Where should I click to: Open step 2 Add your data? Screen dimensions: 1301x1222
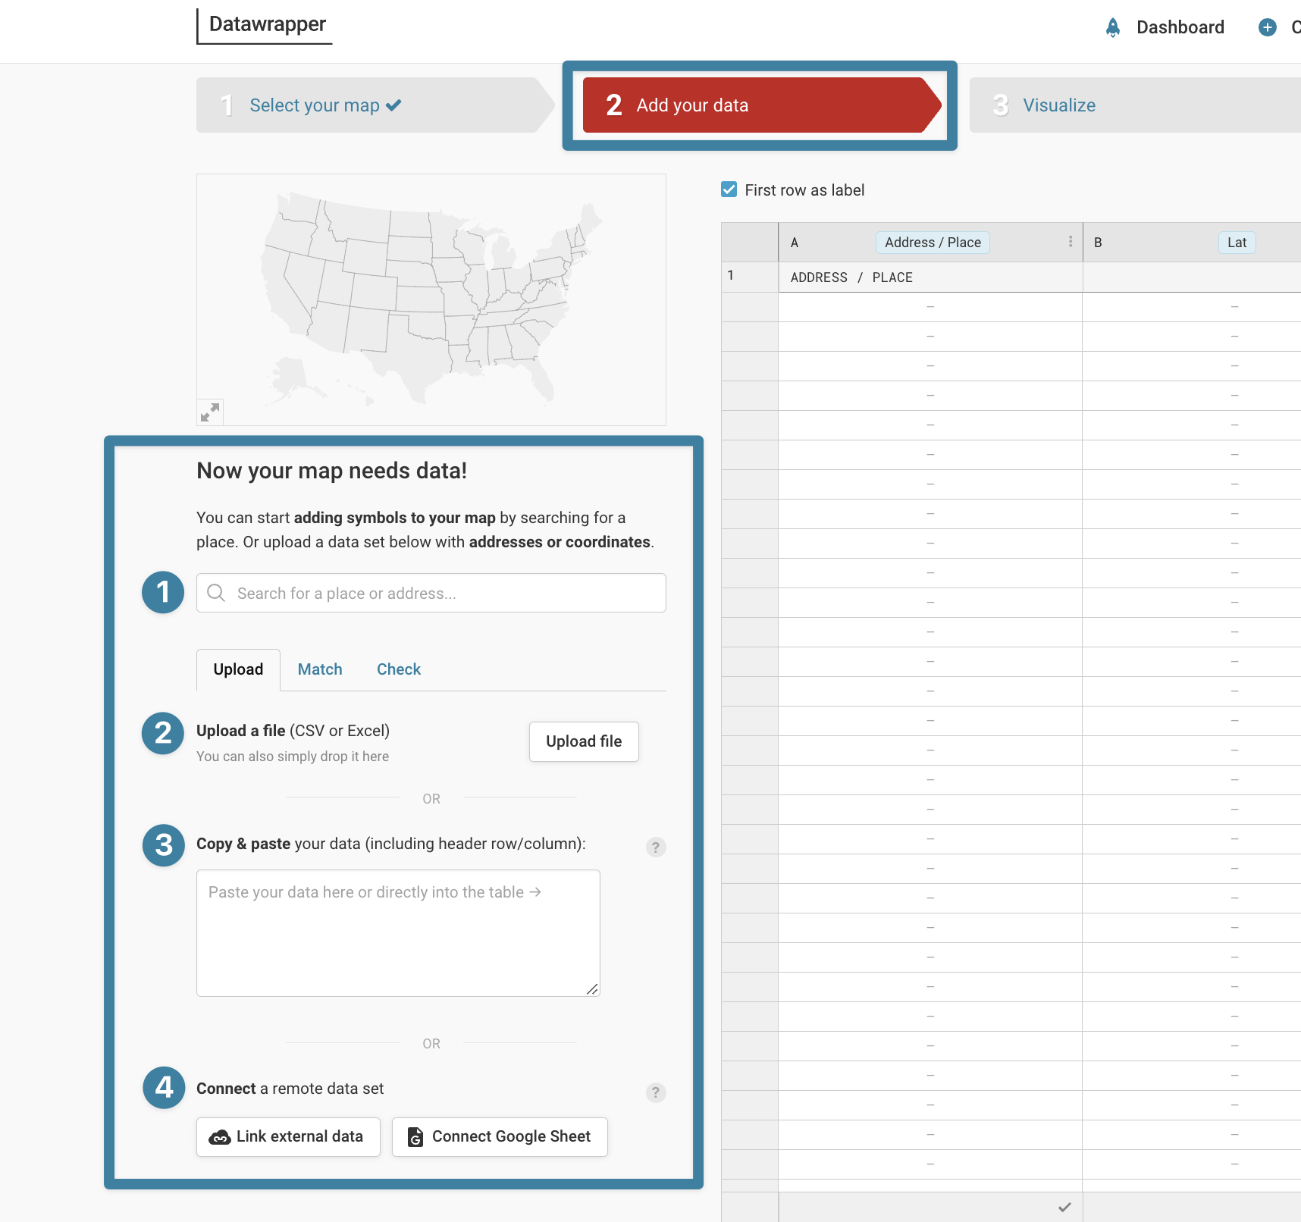761,105
